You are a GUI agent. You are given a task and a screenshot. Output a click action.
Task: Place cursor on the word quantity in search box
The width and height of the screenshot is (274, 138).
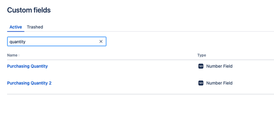(18, 42)
